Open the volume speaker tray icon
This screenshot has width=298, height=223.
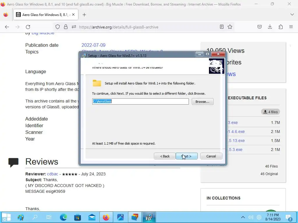click(x=251, y=217)
